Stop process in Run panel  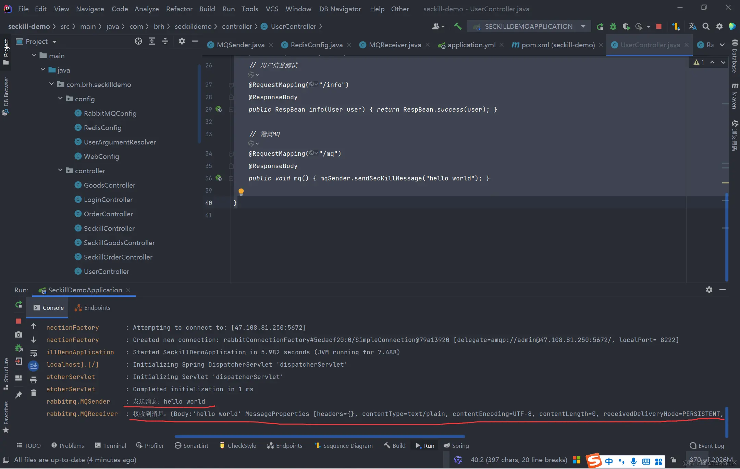click(x=18, y=321)
